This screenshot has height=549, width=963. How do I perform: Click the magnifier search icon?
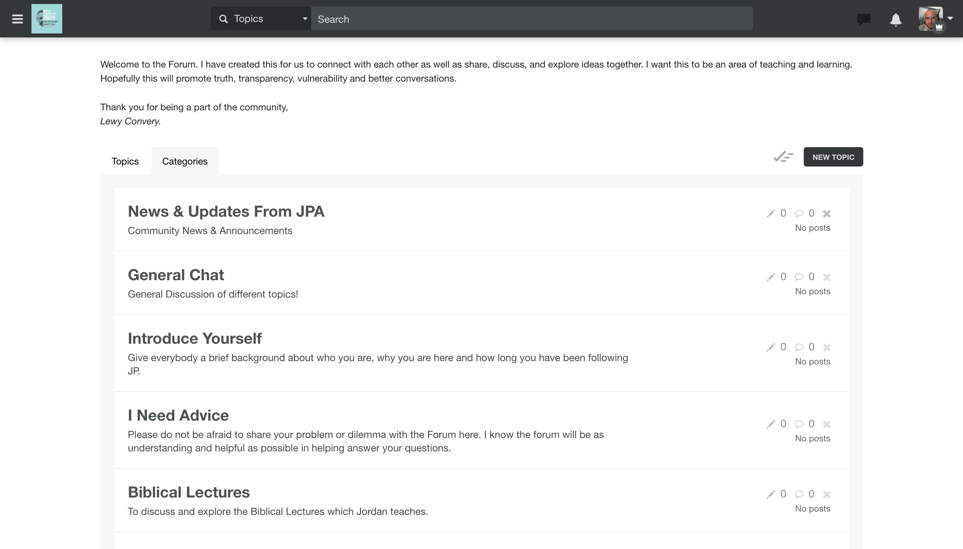[224, 19]
